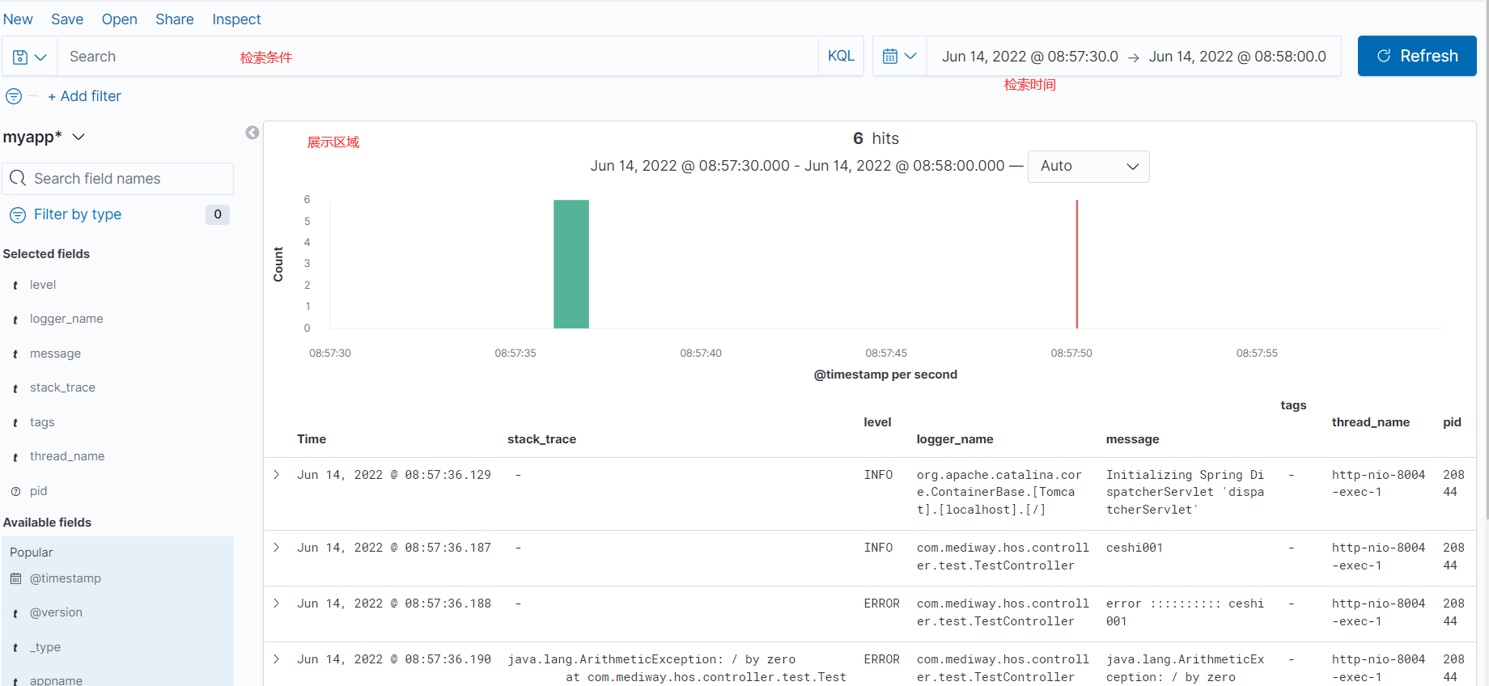Open the Auto interval dropdown

(1088, 167)
